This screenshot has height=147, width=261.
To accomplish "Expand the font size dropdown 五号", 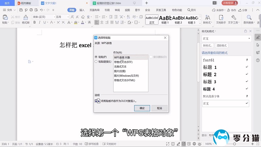I will point(62,17).
